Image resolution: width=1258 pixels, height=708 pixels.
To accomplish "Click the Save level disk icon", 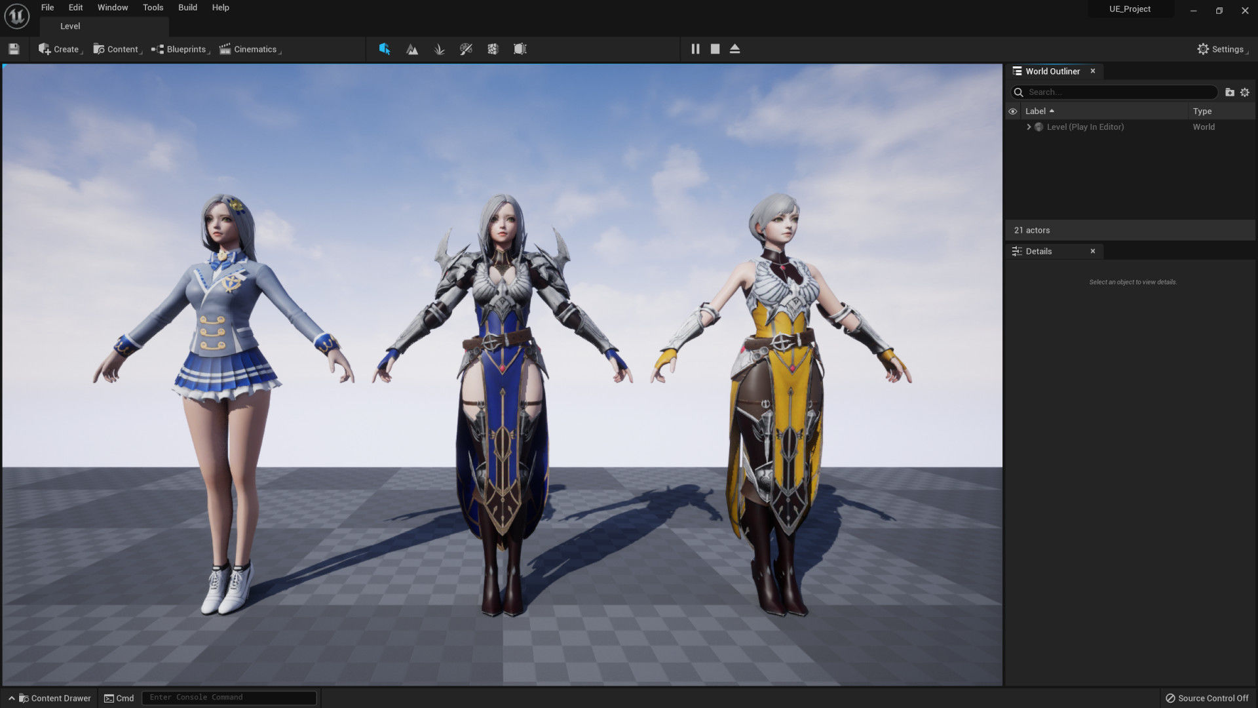I will click(14, 49).
